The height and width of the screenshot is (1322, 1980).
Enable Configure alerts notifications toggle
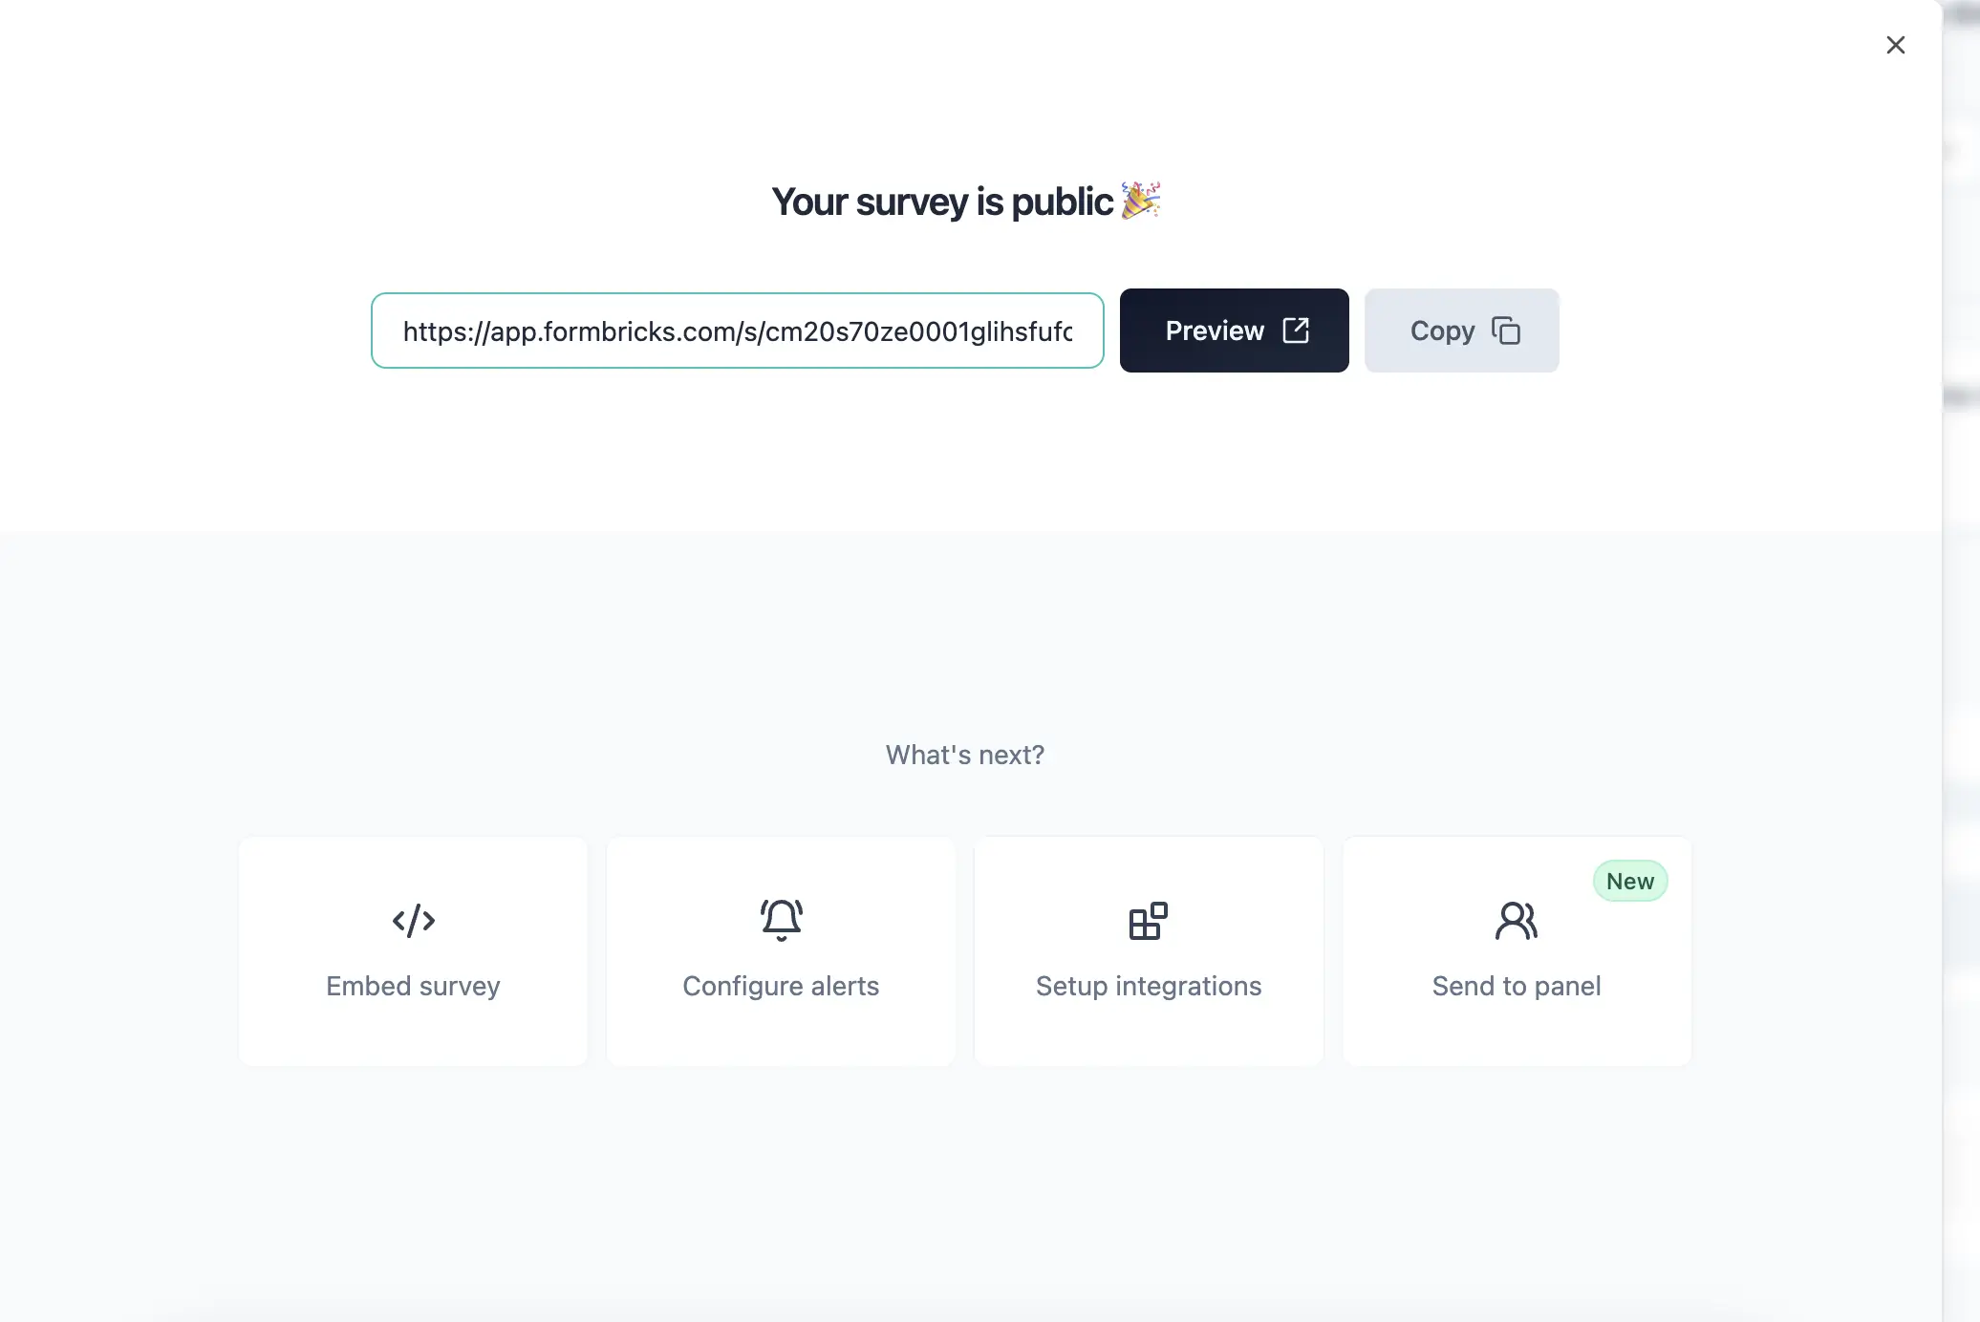781,950
